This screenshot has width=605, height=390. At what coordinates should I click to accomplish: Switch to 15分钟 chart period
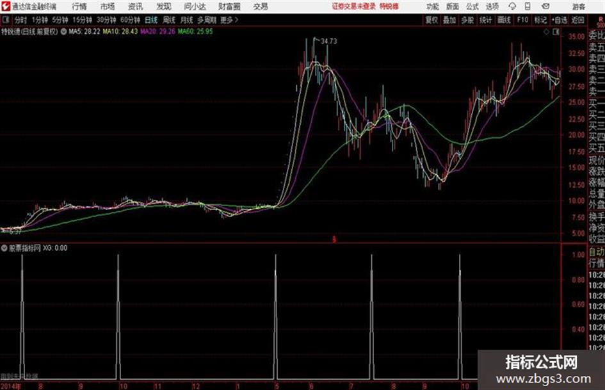[x=83, y=20]
